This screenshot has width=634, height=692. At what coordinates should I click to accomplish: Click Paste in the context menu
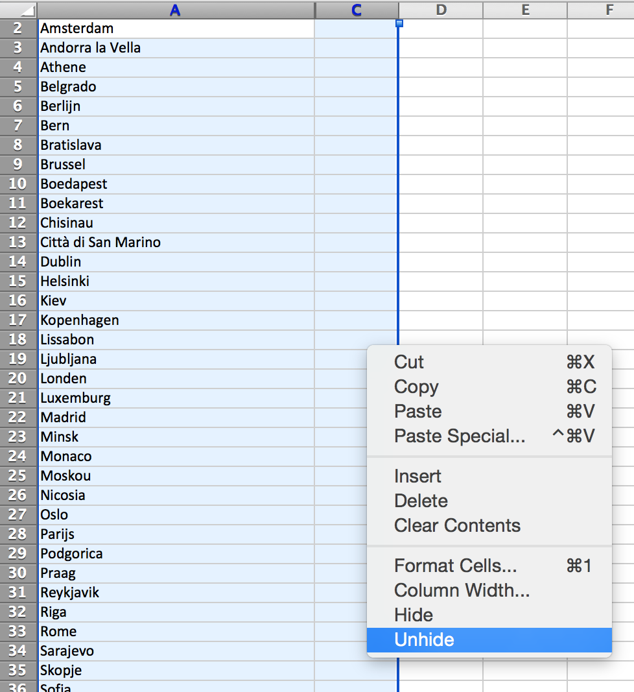coord(417,411)
